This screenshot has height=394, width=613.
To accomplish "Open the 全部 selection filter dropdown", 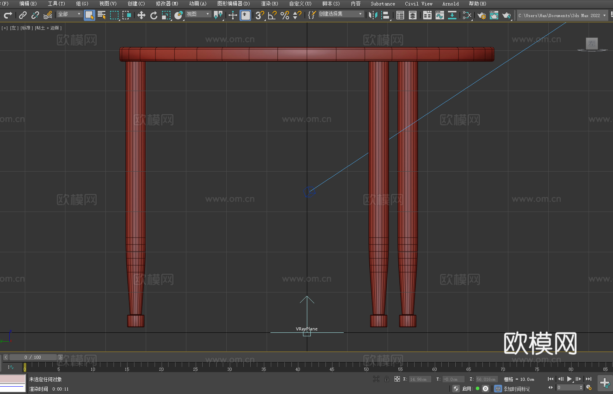I will coord(69,14).
